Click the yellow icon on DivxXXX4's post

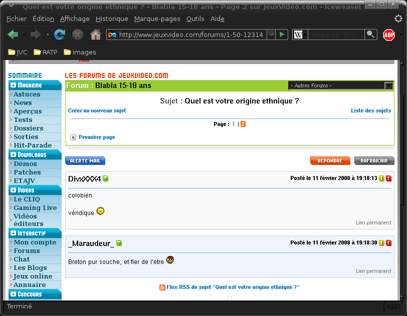381,178
